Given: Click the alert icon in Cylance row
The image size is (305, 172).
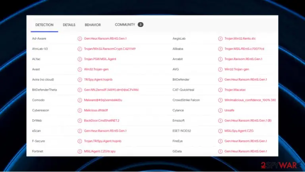Looking at the screenshot, I should tap(220, 110).
